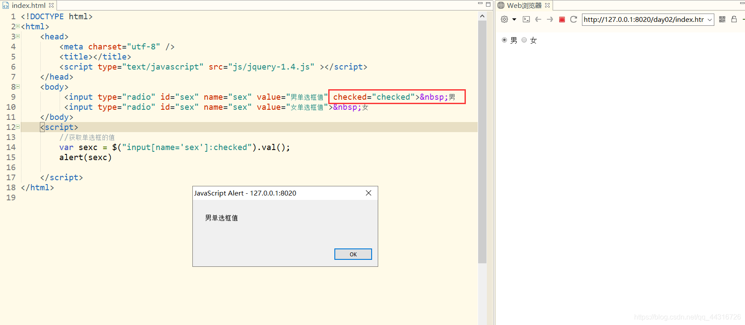This screenshot has height=325, width=745.
Task: Click line number 19 in the gutter
Action: (11, 198)
